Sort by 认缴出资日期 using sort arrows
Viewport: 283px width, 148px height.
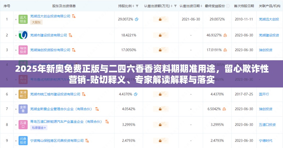[201, 6]
